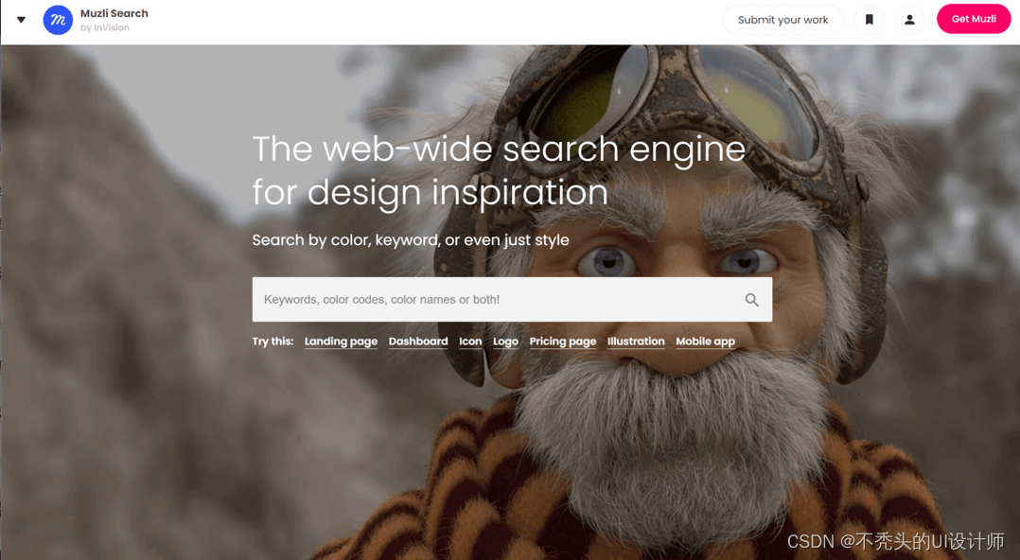Choose the Icon suggestion link

pyautogui.click(x=470, y=341)
